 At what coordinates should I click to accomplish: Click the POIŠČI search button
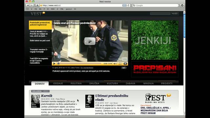[x=175, y=14]
